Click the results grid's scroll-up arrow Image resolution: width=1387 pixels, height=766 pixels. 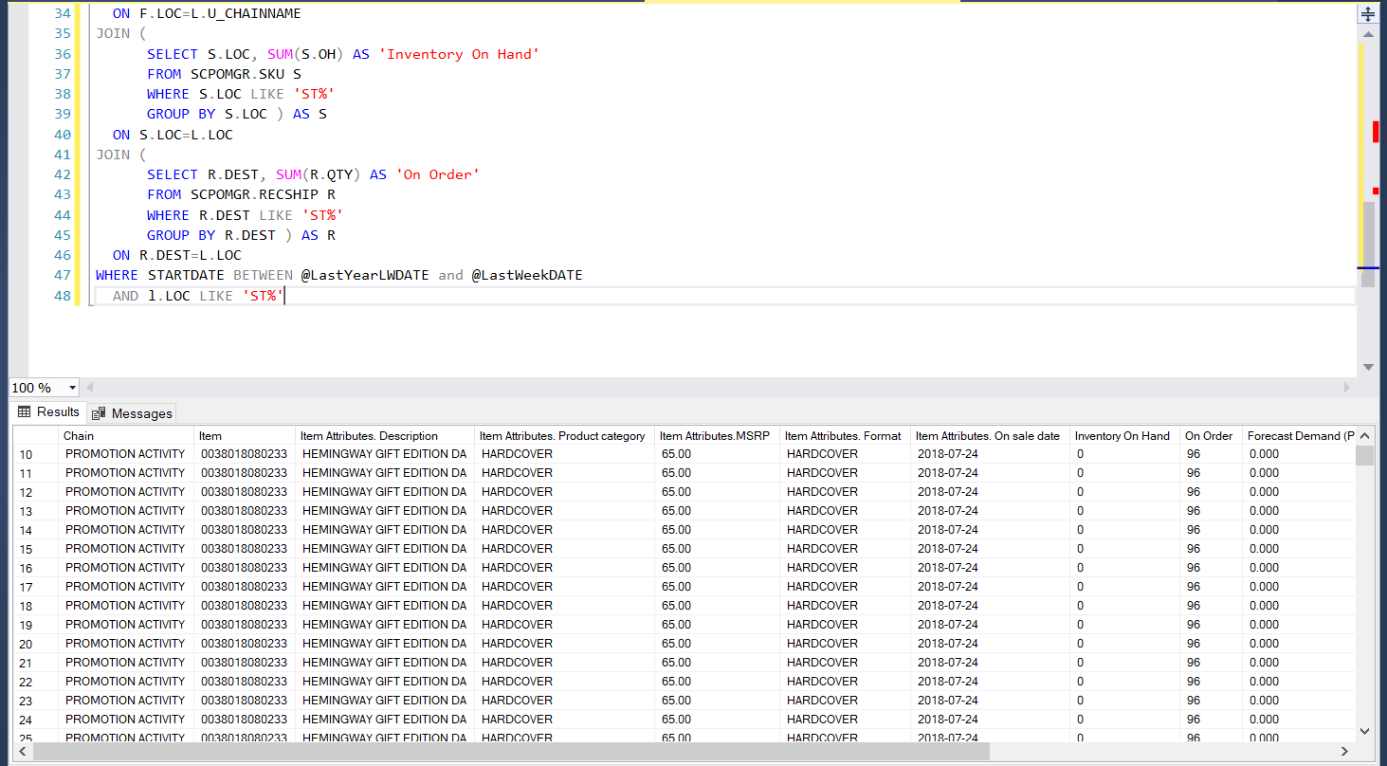point(1364,436)
